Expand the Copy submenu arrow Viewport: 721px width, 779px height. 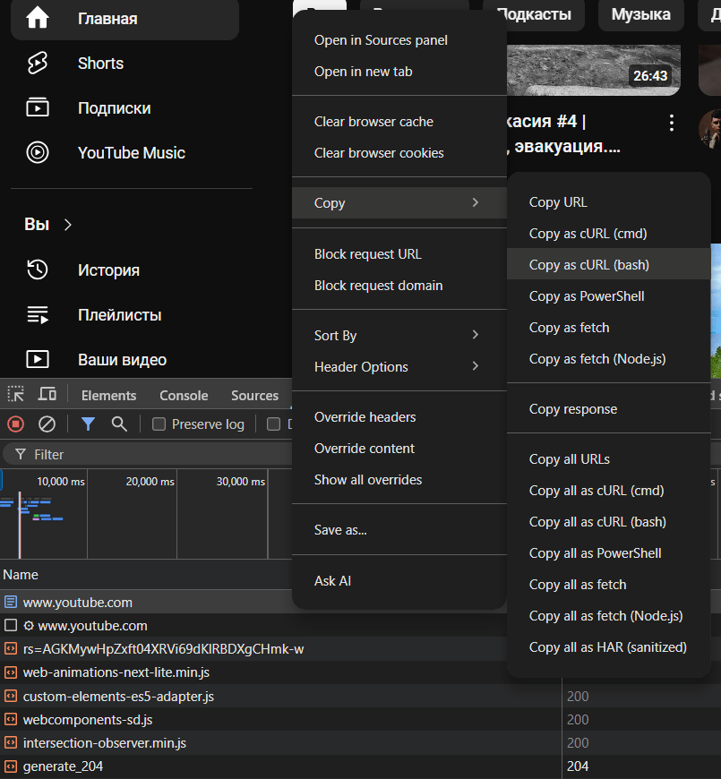point(476,202)
